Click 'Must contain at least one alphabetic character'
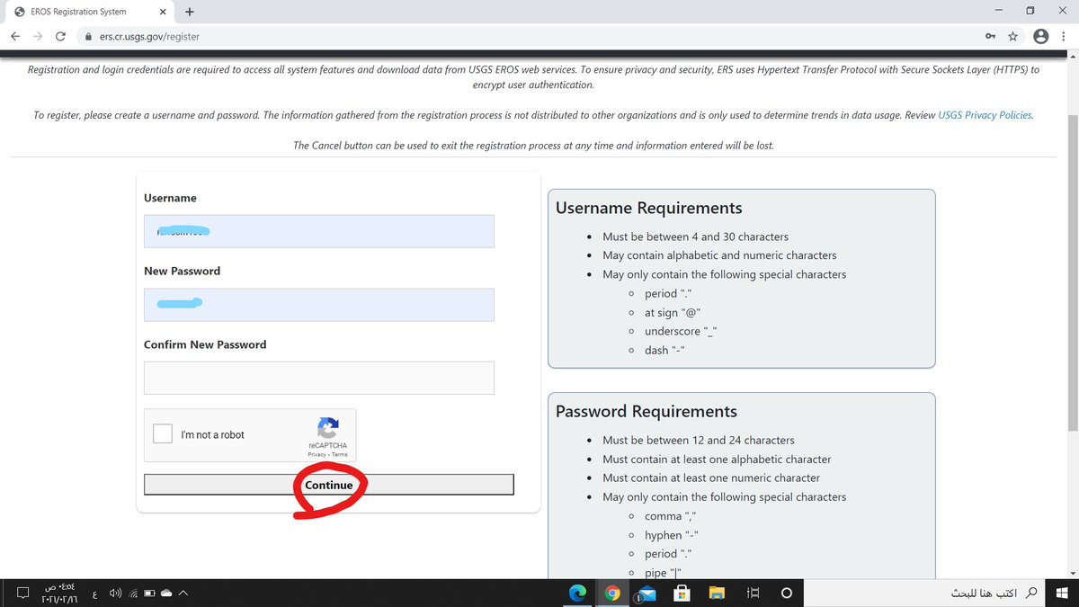This screenshot has width=1079, height=607. 717,459
